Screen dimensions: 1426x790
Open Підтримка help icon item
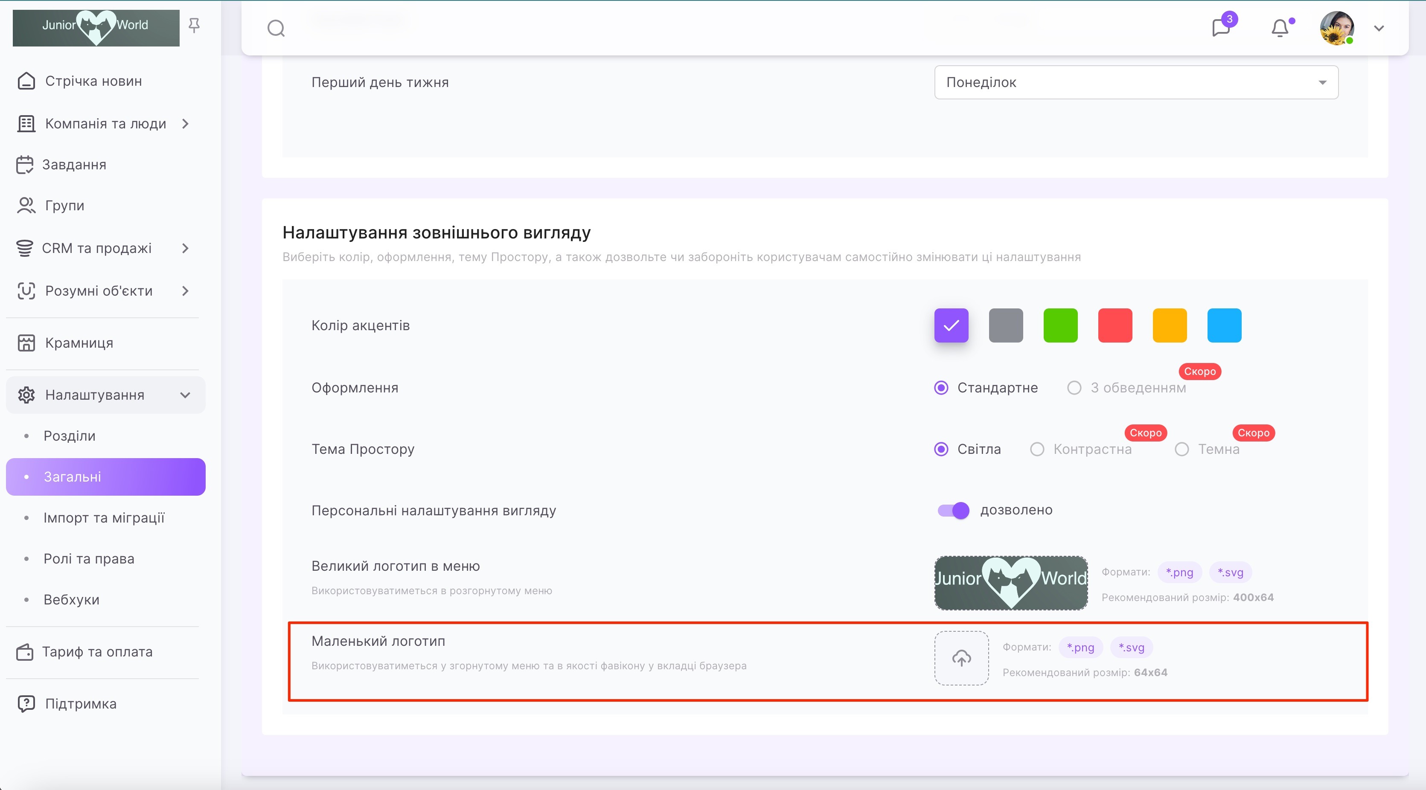pyautogui.click(x=26, y=704)
